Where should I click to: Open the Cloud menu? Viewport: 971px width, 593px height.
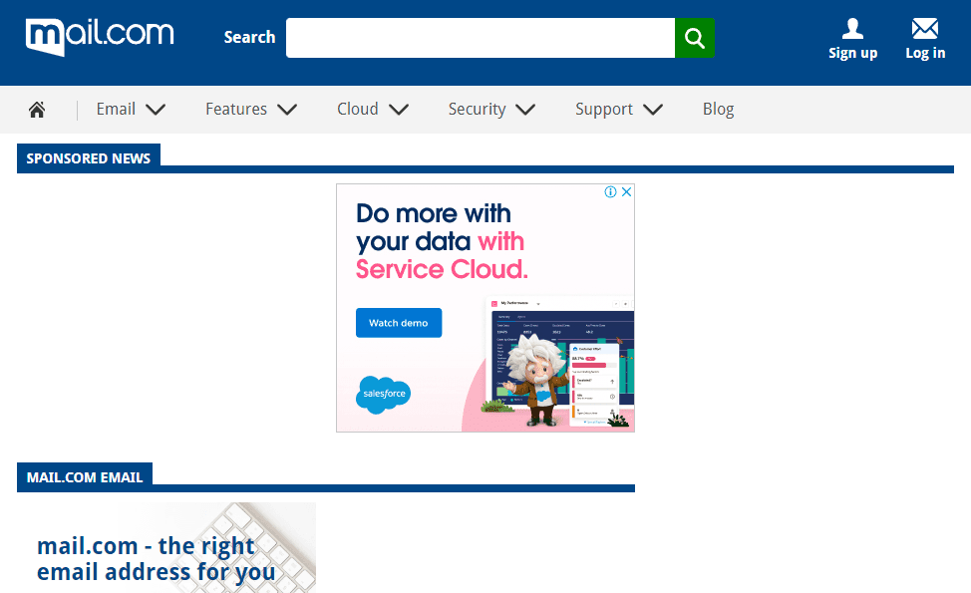click(357, 109)
